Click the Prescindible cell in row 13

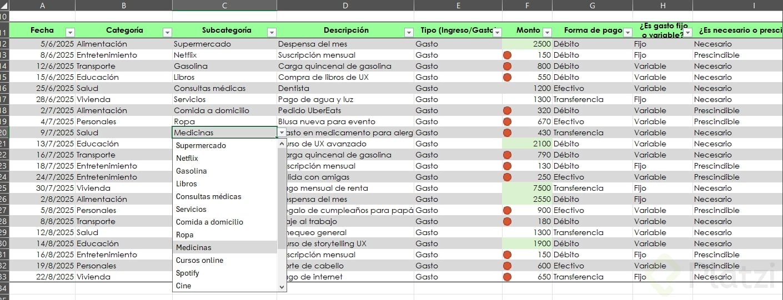coord(737,55)
